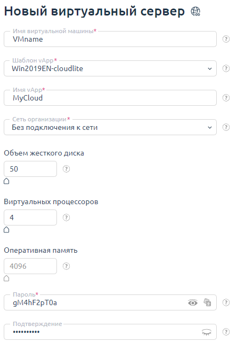The image size is (237, 342).
Task: Click the RAM slider handle
Action: coord(6,278)
